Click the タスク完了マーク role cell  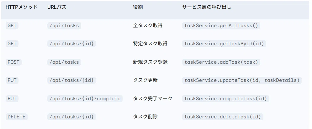point(153,98)
